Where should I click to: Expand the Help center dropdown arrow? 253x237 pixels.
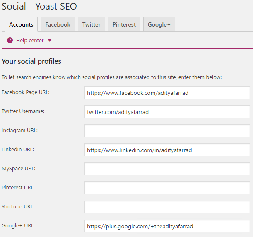(50, 41)
